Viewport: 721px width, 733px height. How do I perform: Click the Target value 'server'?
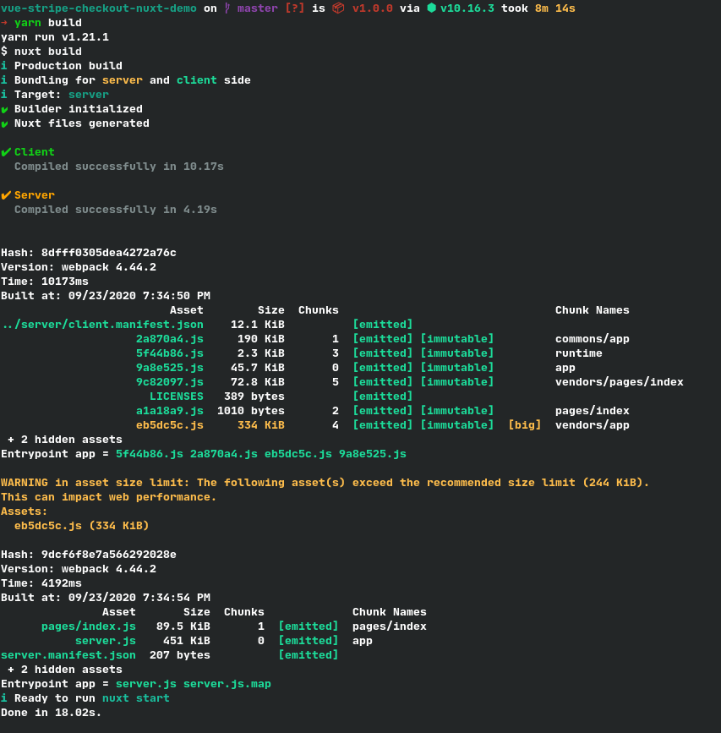[x=88, y=95]
